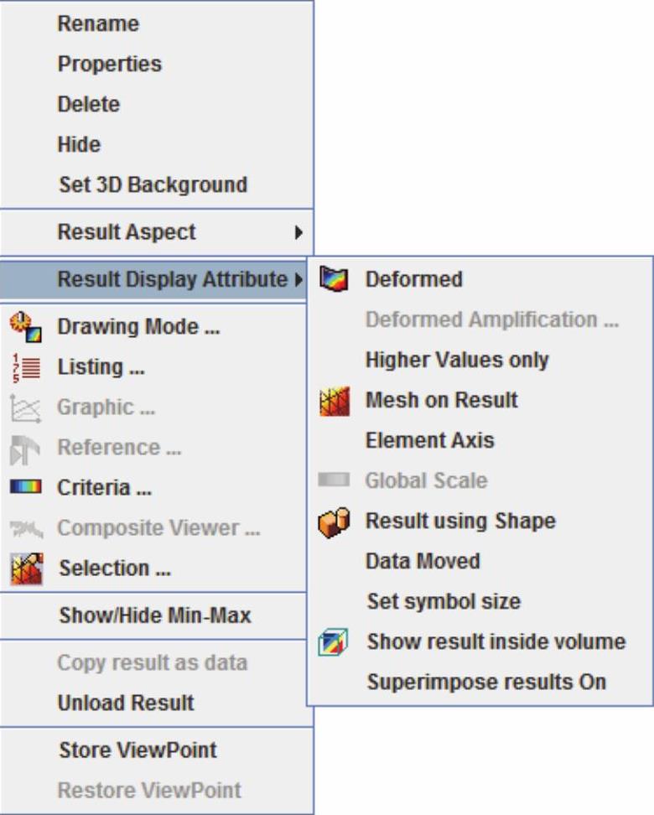Click the Result using Shape icon
Screen dimensions: 654x815
(x=333, y=521)
